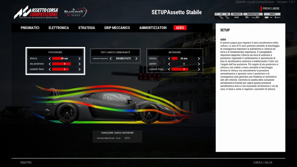Click the Blancpain GT Series logo

pyautogui.click(x=76, y=12)
